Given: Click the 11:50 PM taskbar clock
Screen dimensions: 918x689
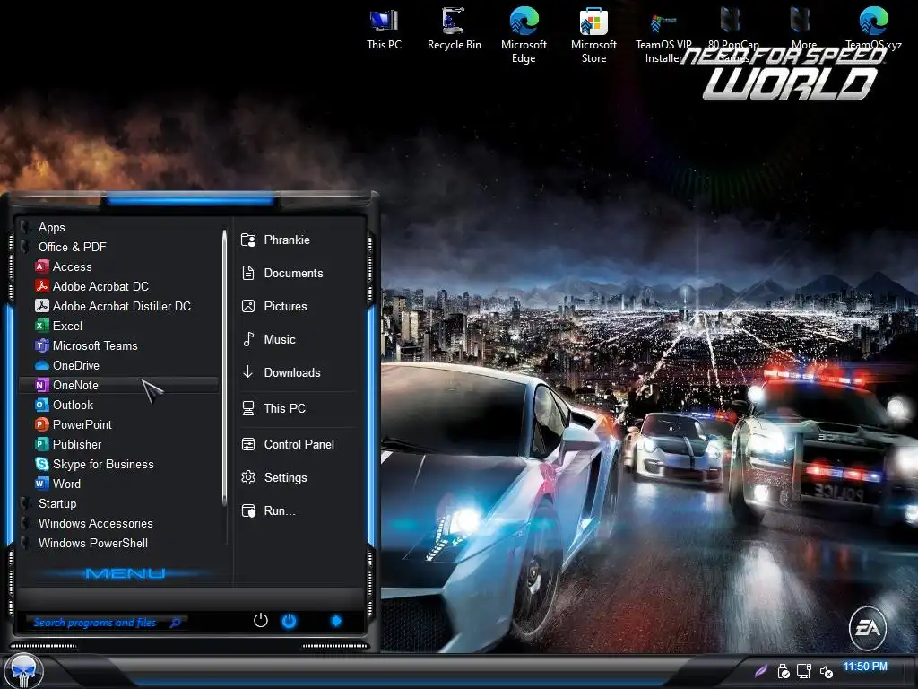Looking at the screenshot, I should (865, 667).
